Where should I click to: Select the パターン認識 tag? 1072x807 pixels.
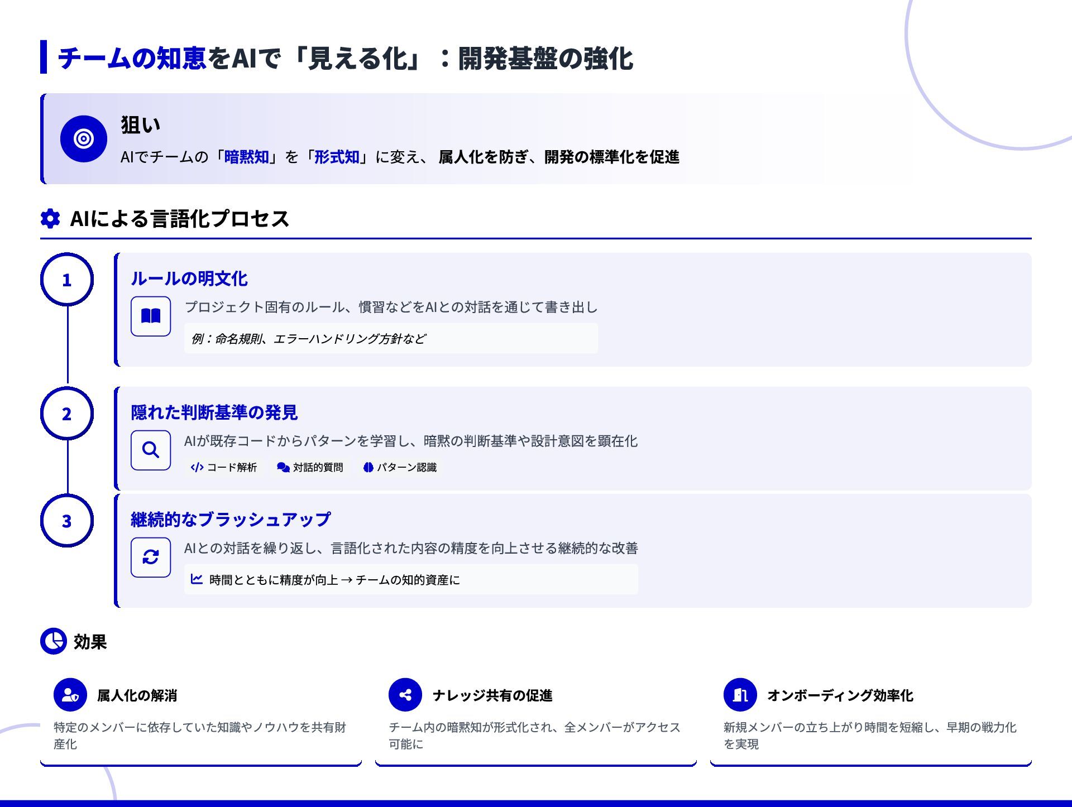coord(400,467)
